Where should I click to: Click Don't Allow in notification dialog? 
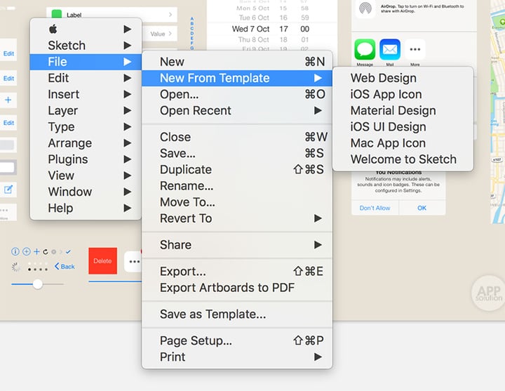pyautogui.click(x=375, y=208)
